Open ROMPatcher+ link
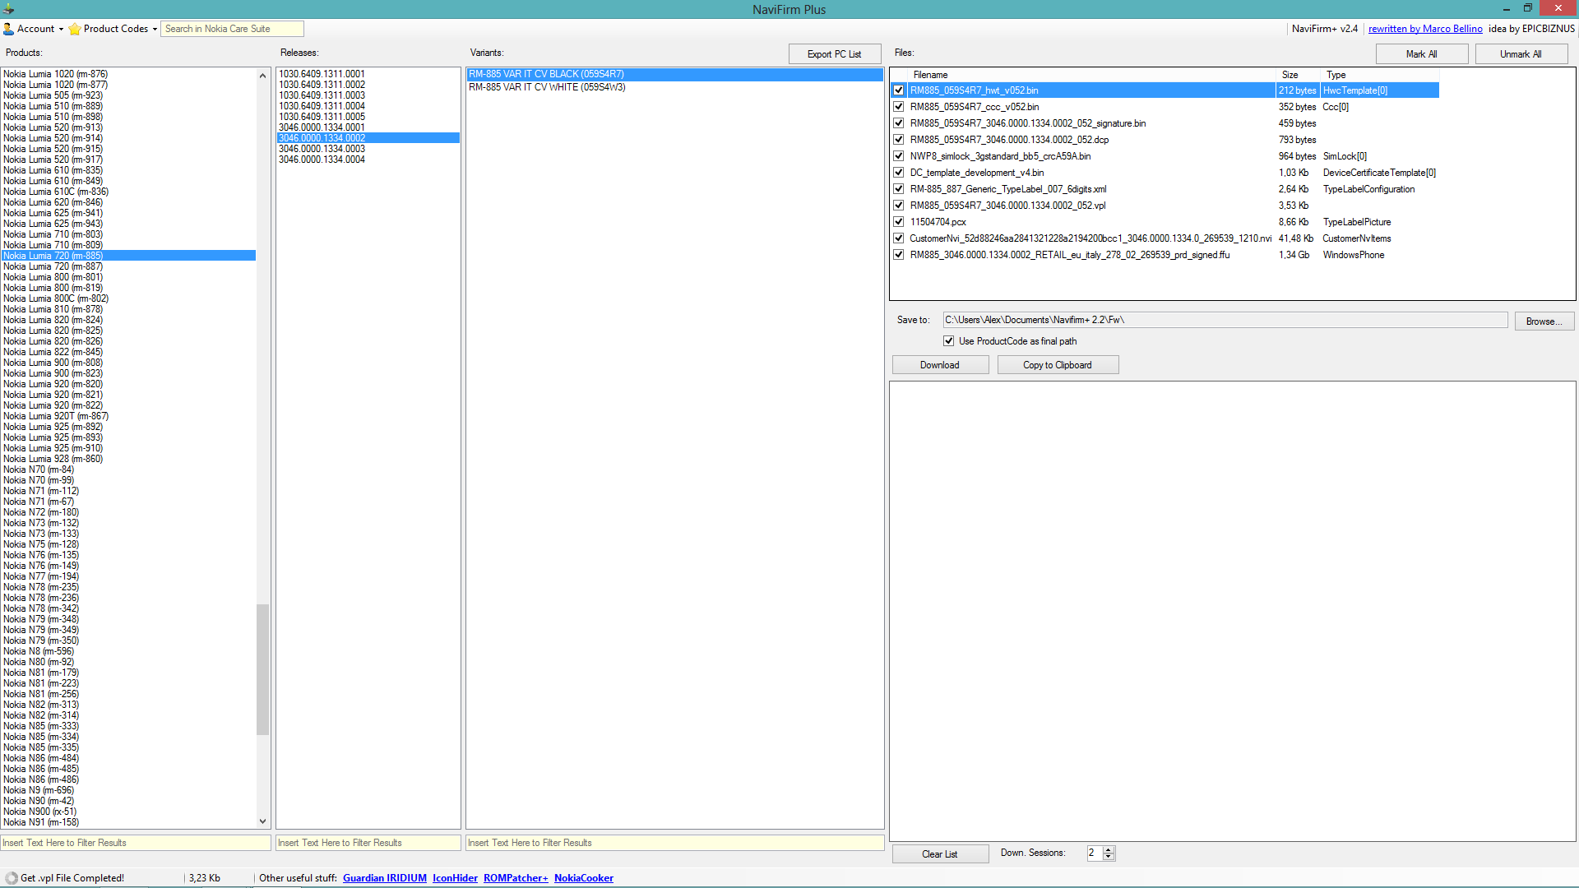This screenshot has height=888, width=1579. click(x=516, y=878)
